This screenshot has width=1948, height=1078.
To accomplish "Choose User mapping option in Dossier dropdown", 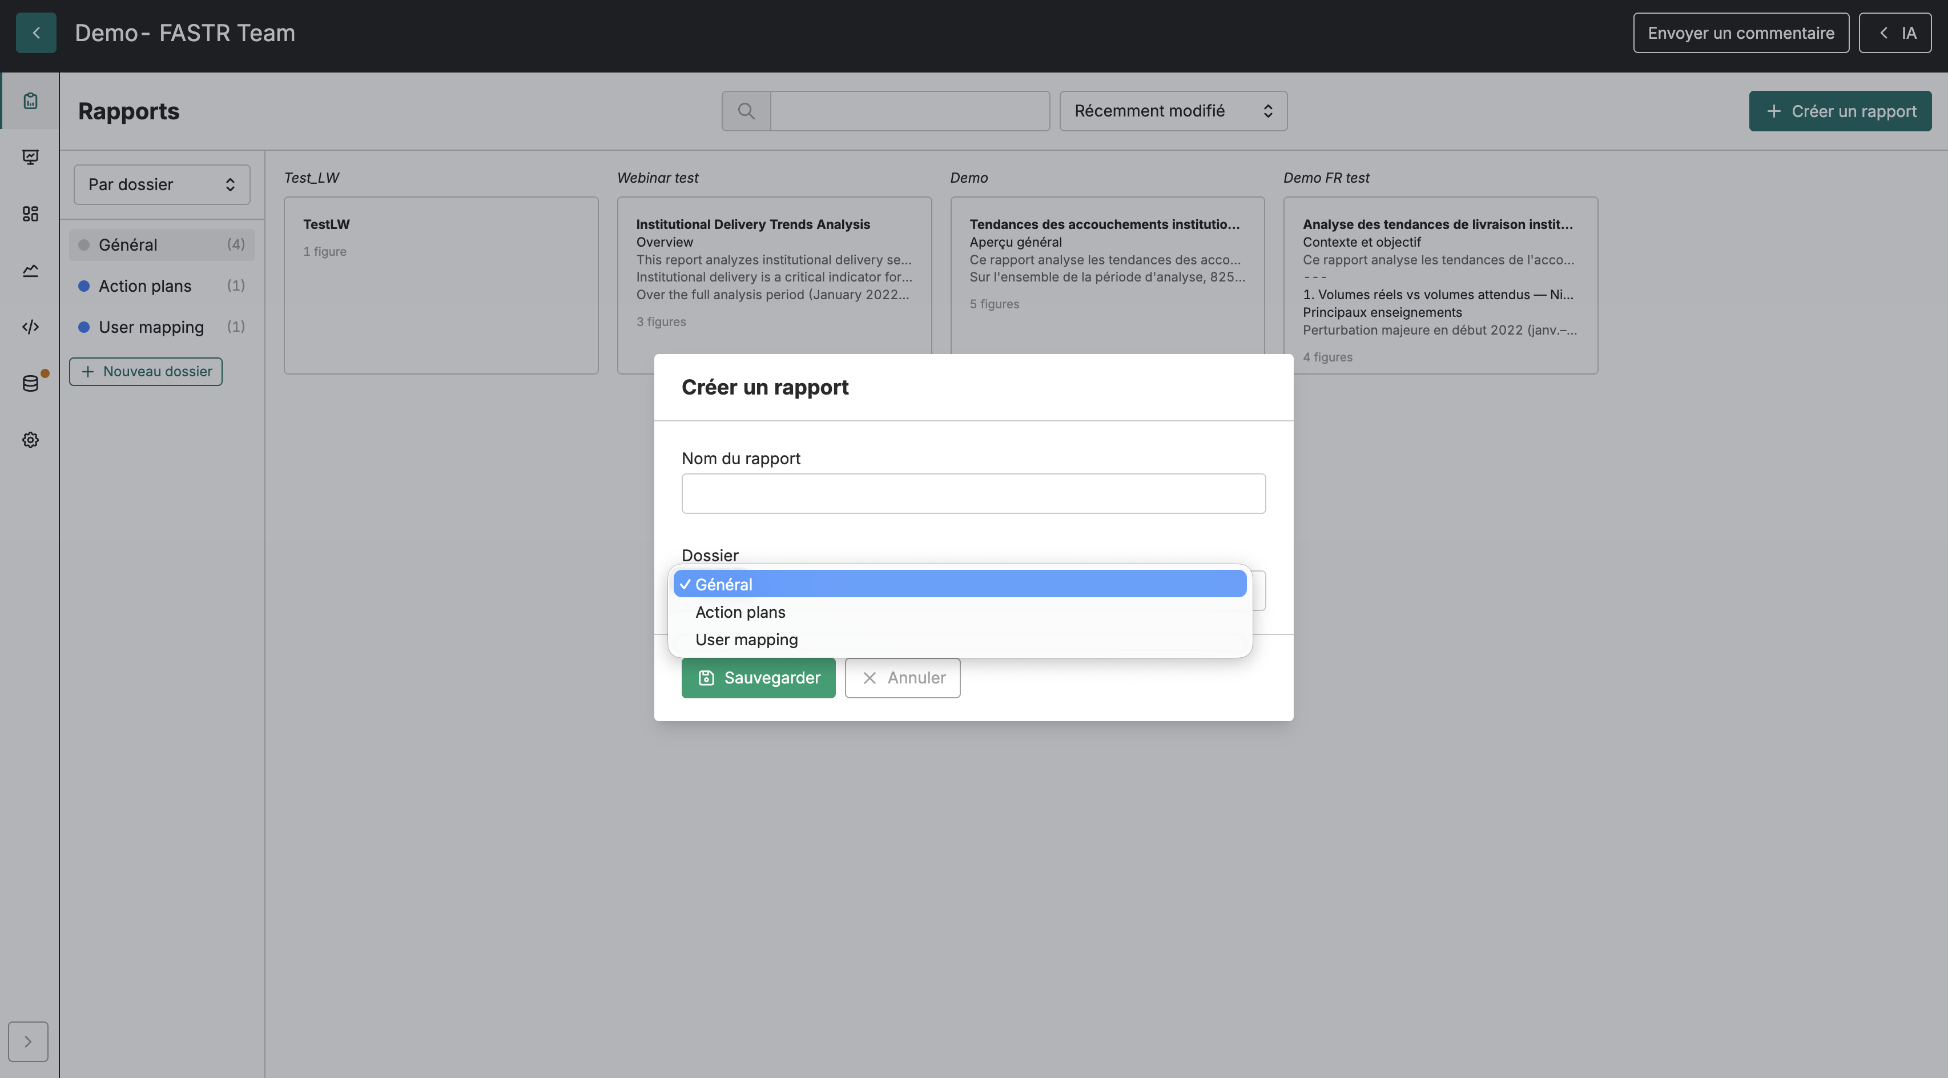I will [960, 639].
